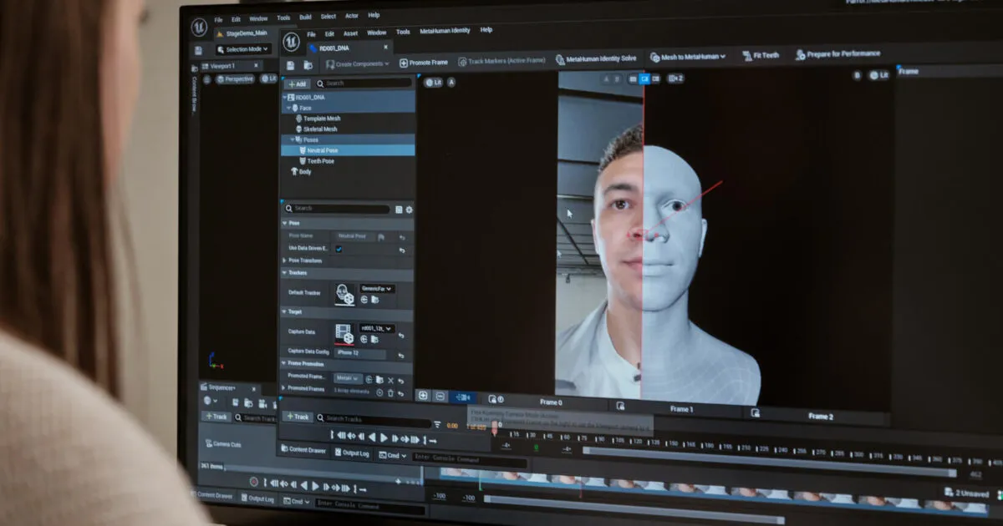
Task: Open the Default Tracker dropdown
Action: (376, 289)
